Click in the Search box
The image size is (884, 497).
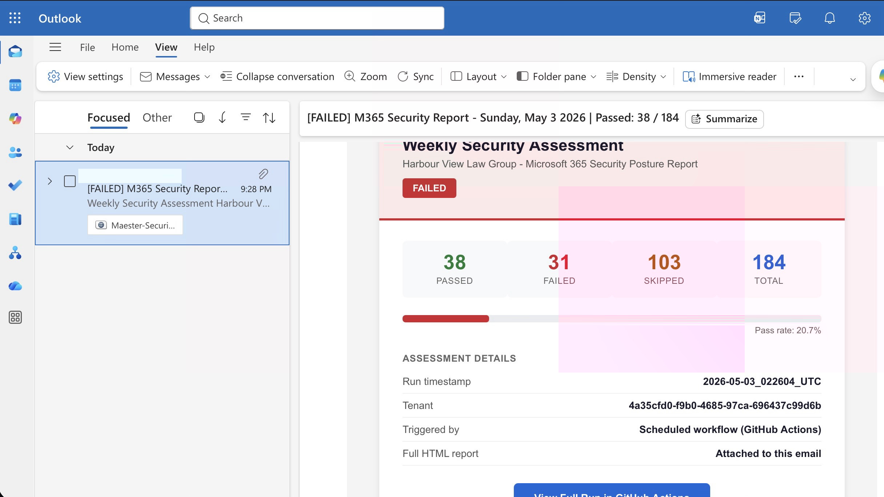[x=317, y=18]
